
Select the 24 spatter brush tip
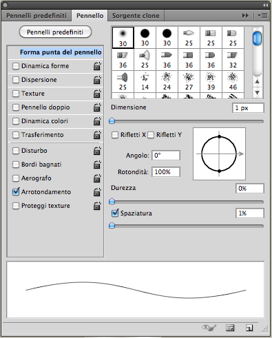[x=167, y=82]
